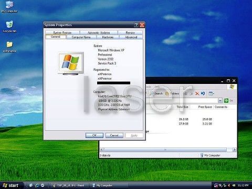
Task: Click the Apply button in System Properties
Action: point(134,135)
